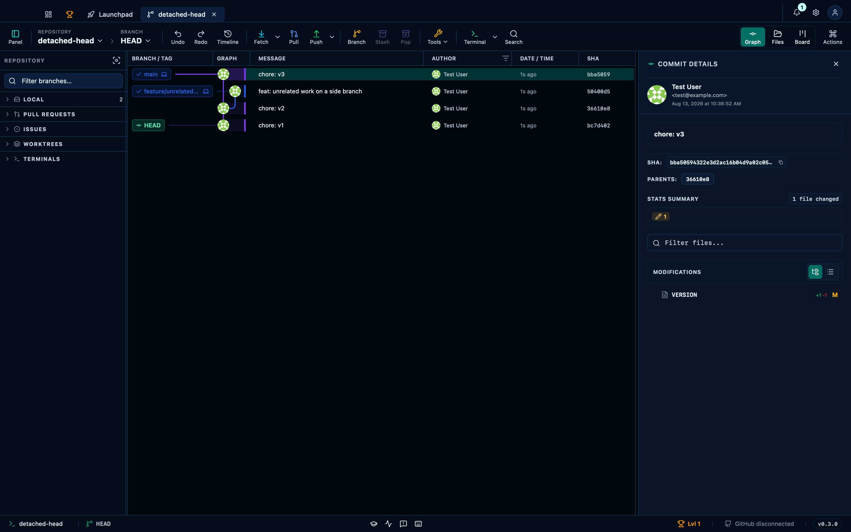Click the feature/unrelated branch label
Screen dimensions: 851x532
tap(172, 91)
